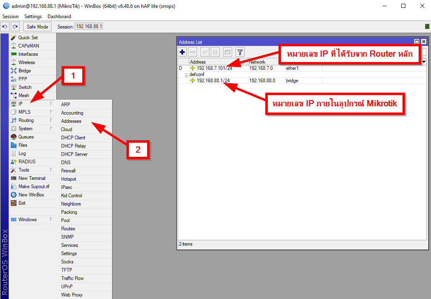431x299 pixels.
Task: Open column dropdown arrow in Address List
Action: coord(424,62)
